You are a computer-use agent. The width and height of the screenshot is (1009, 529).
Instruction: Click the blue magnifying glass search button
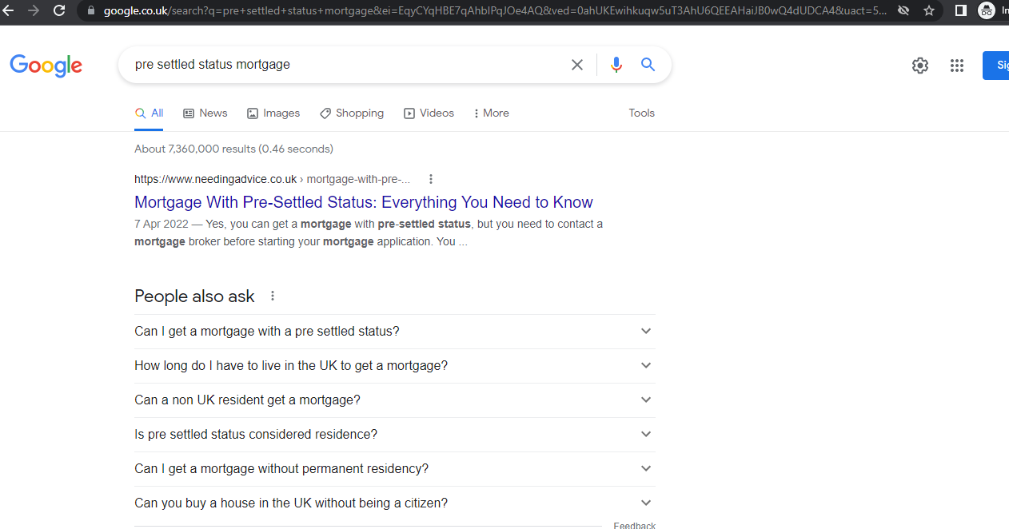[648, 65]
